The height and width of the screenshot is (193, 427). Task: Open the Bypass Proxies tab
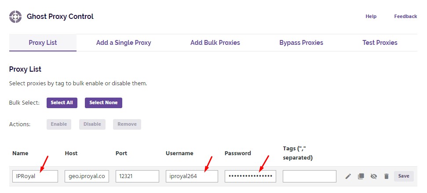301,43
